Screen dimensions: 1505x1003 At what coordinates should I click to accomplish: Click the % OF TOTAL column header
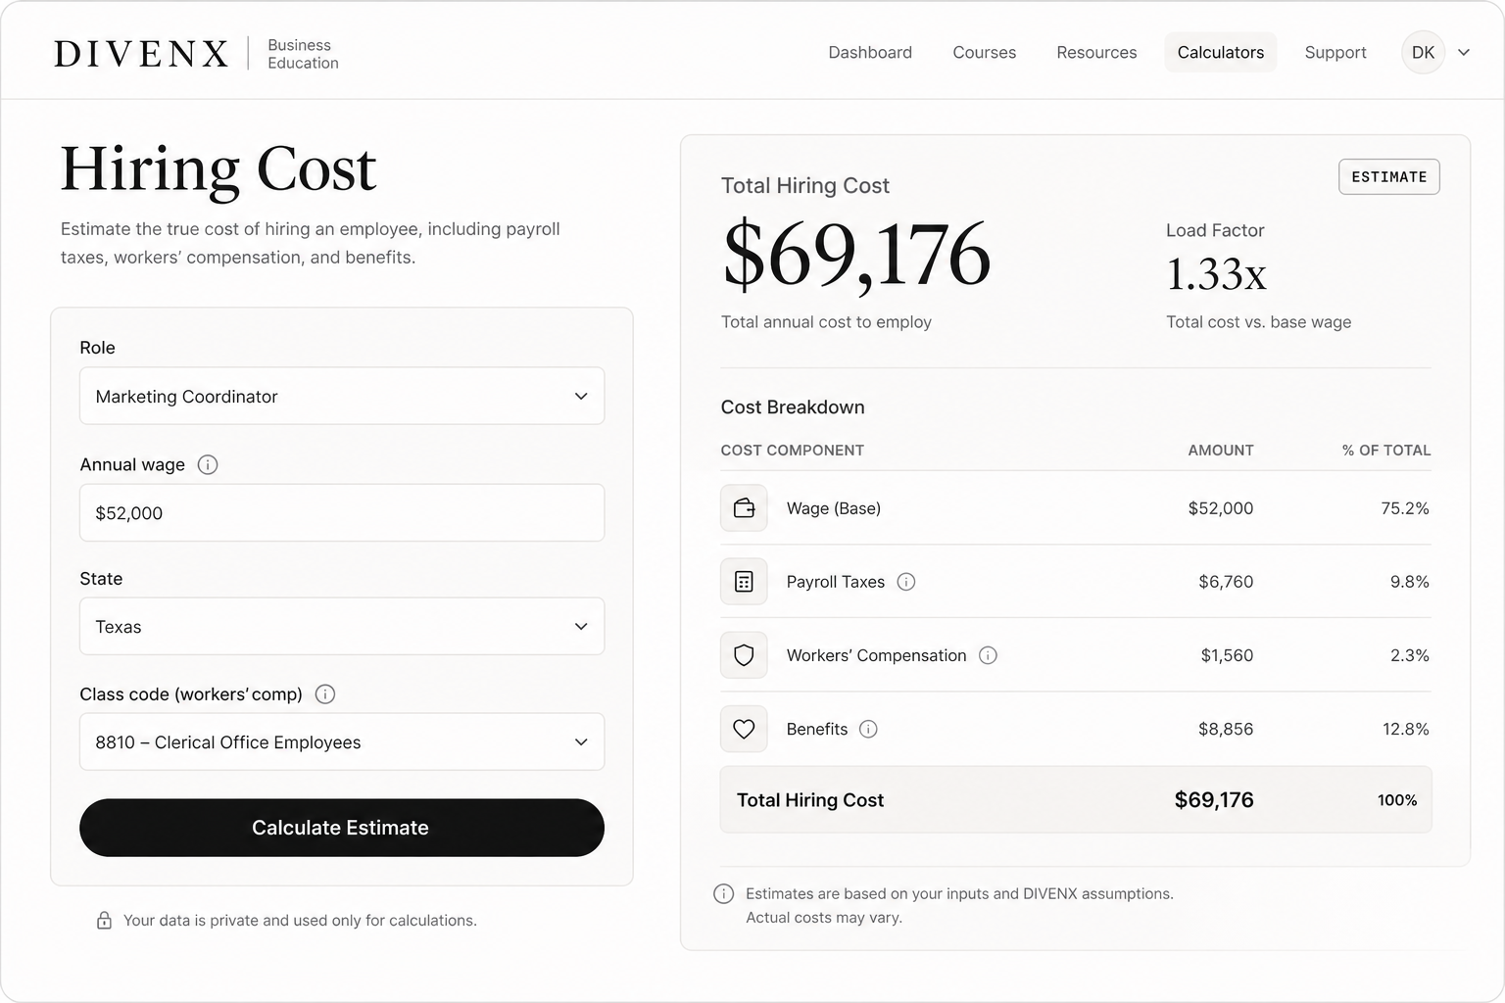[x=1386, y=451]
